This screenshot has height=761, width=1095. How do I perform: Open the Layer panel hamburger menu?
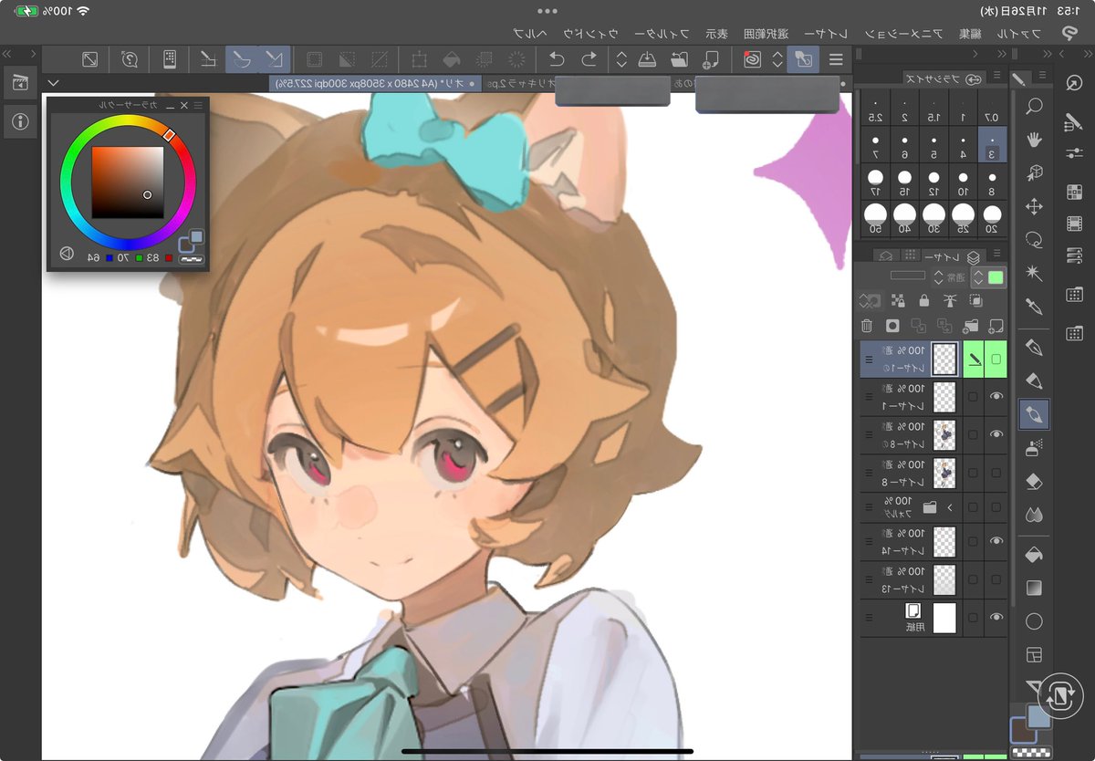click(997, 255)
